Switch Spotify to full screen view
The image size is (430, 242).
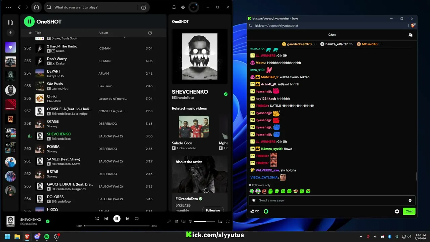point(227,221)
